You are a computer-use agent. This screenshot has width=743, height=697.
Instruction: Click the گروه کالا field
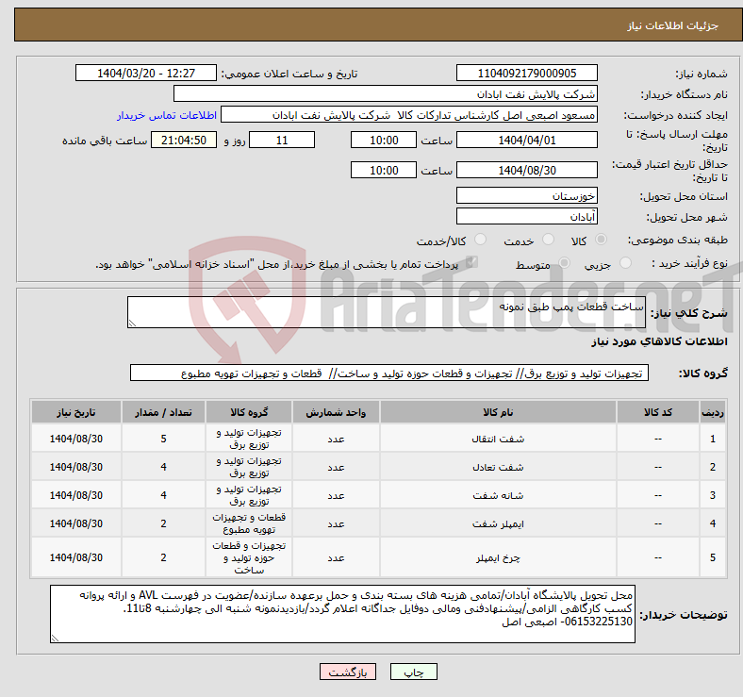pyautogui.click(x=389, y=373)
